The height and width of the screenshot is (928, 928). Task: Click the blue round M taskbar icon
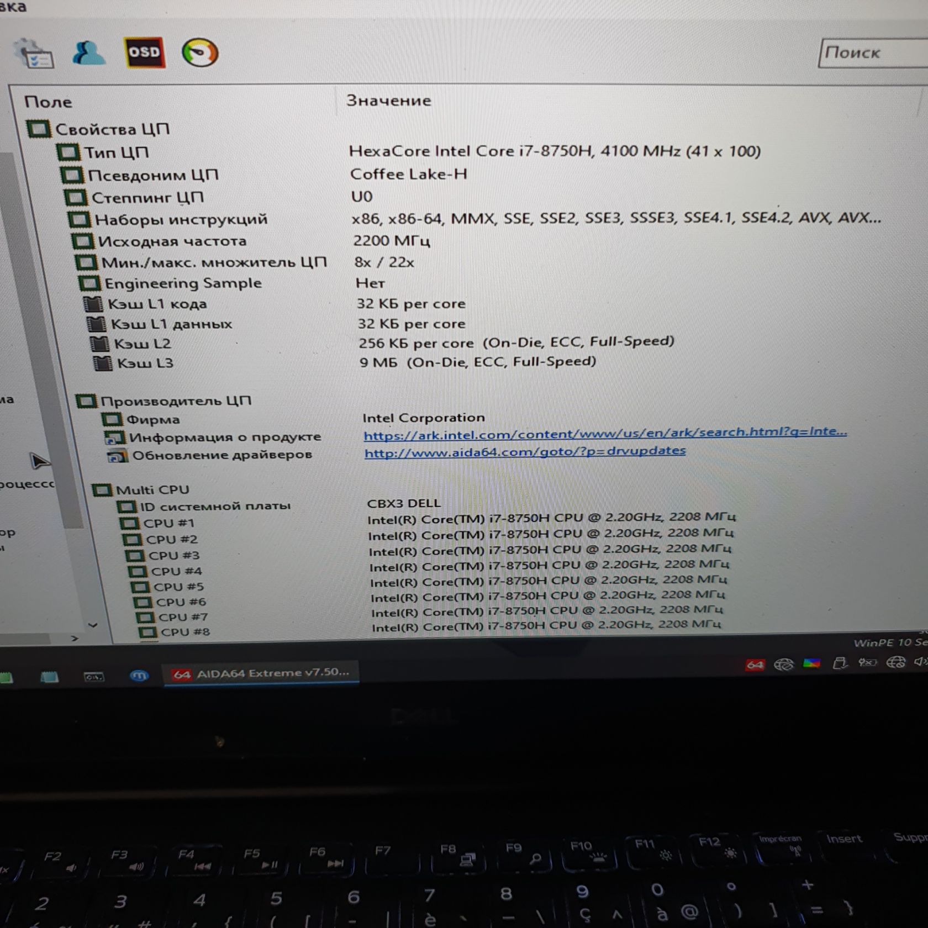(x=139, y=676)
